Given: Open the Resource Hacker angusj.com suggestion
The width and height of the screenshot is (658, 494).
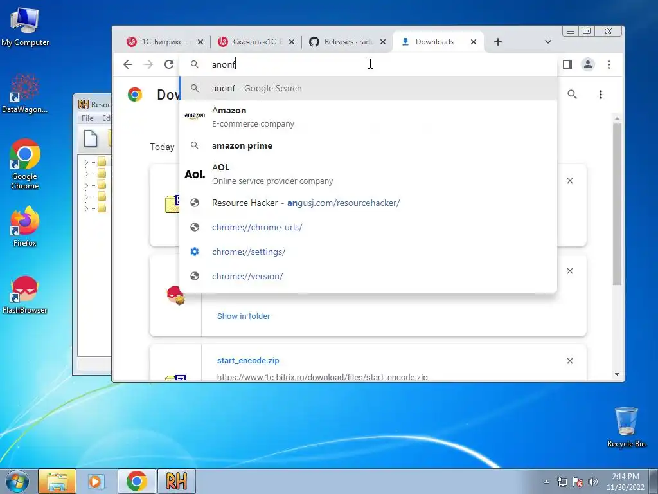Looking at the screenshot, I should 368,203.
